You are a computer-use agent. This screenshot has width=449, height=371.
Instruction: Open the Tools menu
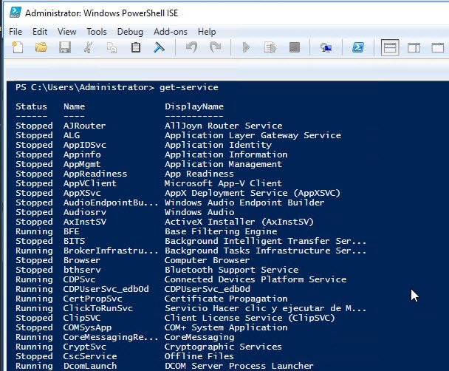97,32
